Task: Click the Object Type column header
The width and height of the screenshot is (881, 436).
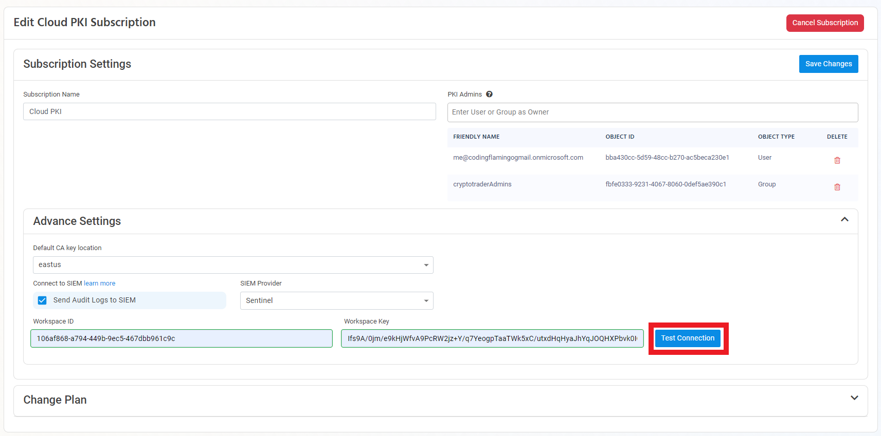Action: pyautogui.click(x=776, y=137)
